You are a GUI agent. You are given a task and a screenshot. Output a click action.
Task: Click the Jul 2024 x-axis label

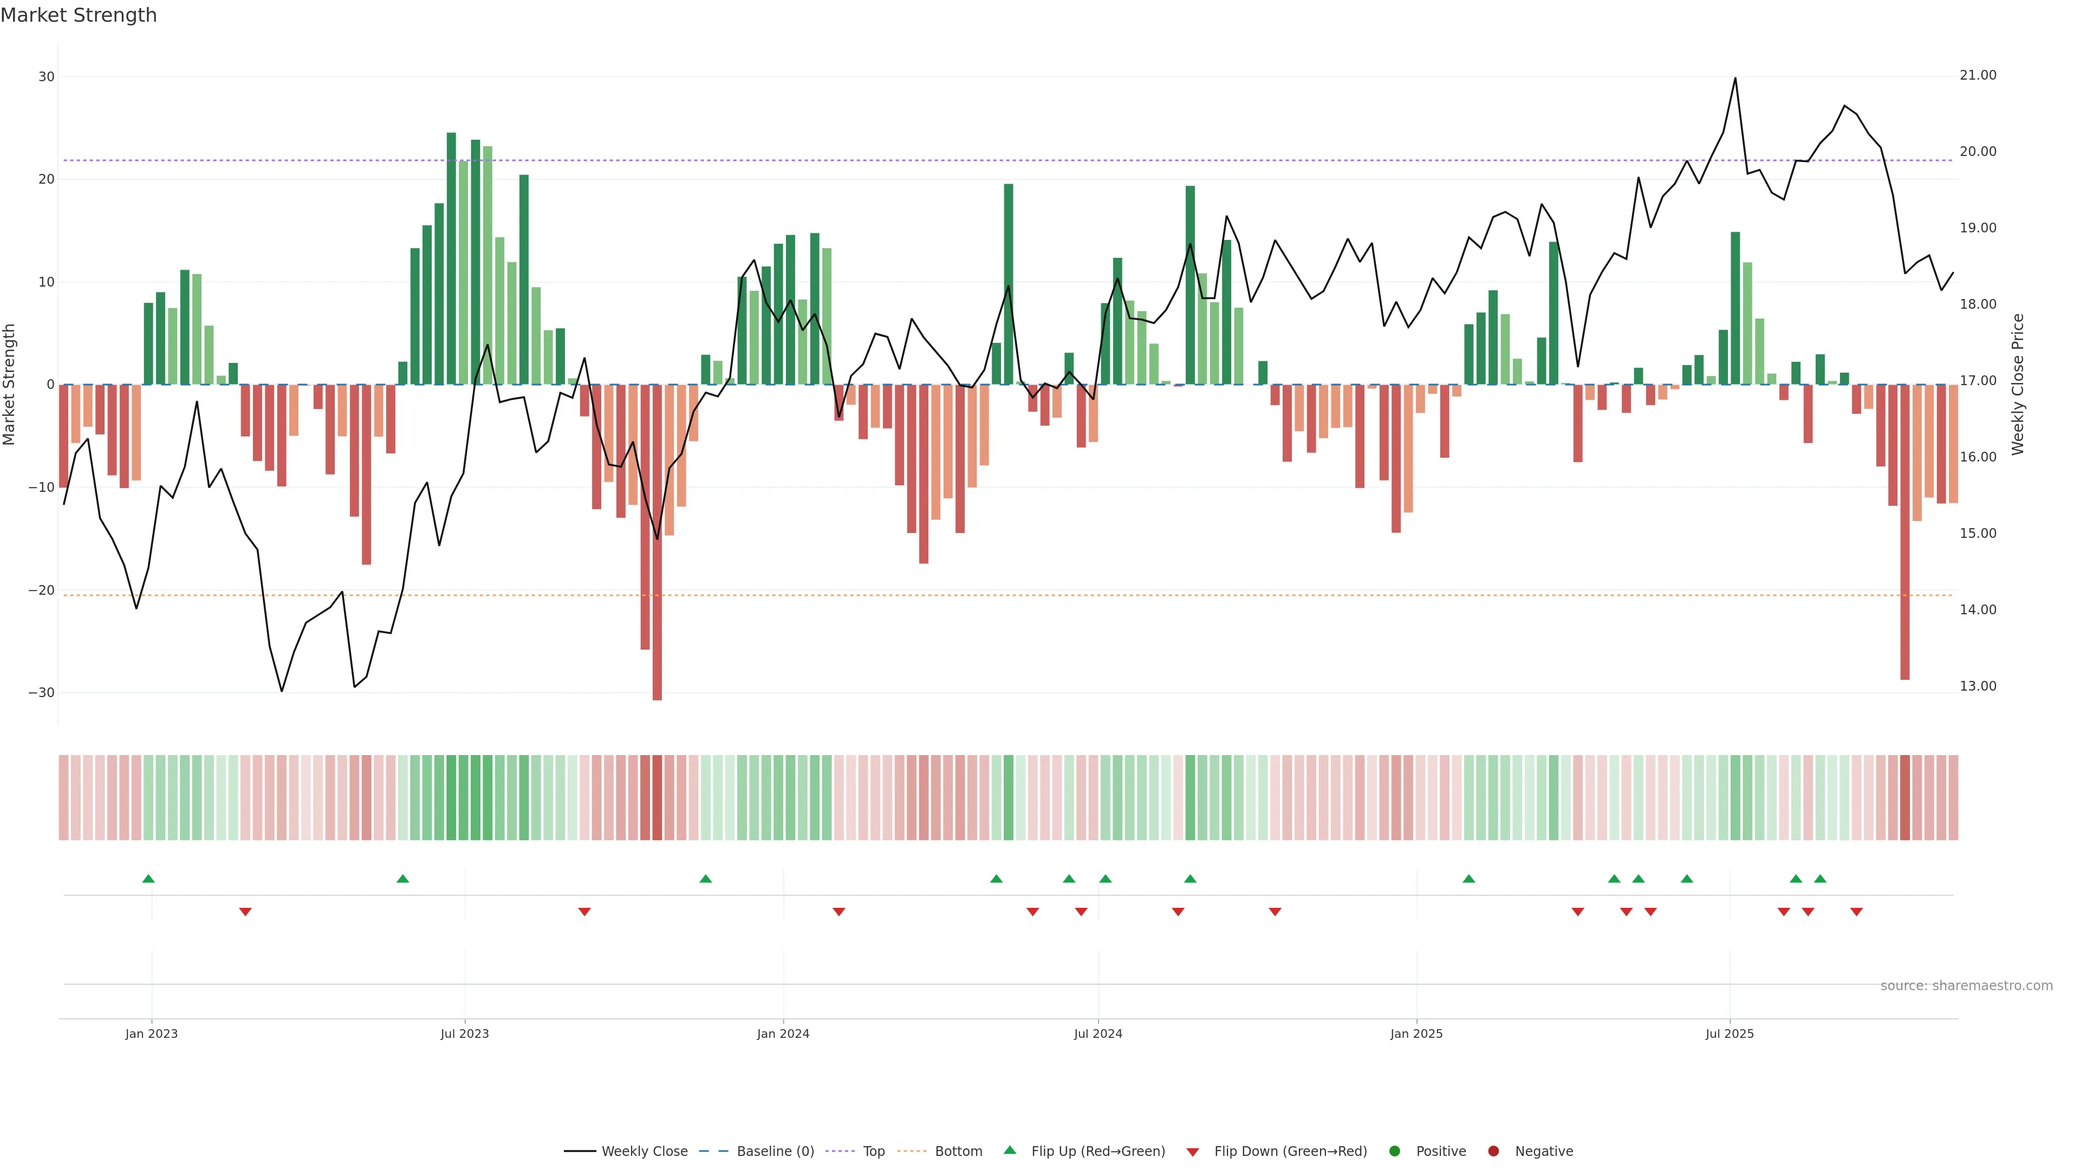point(1097,1033)
